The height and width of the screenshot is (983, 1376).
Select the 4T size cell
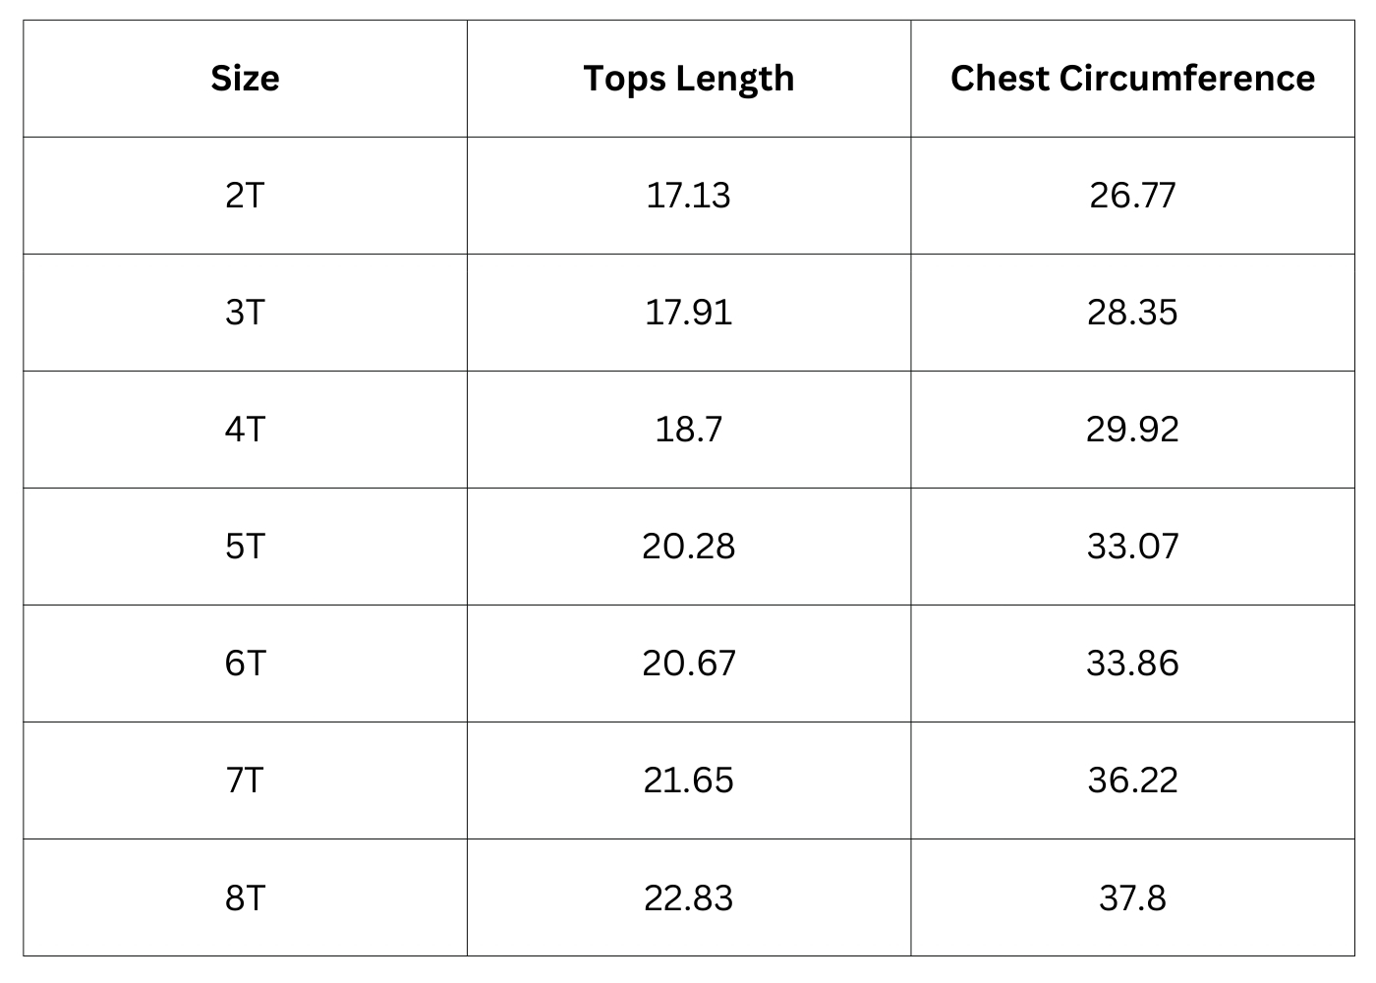245,429
